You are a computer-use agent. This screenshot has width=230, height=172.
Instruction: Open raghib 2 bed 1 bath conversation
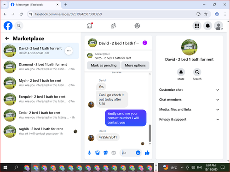pyautogui.click(x=40, y=131)
